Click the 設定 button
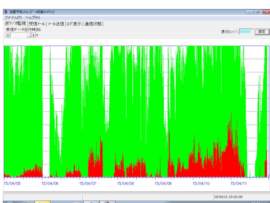 pos(262,32)
